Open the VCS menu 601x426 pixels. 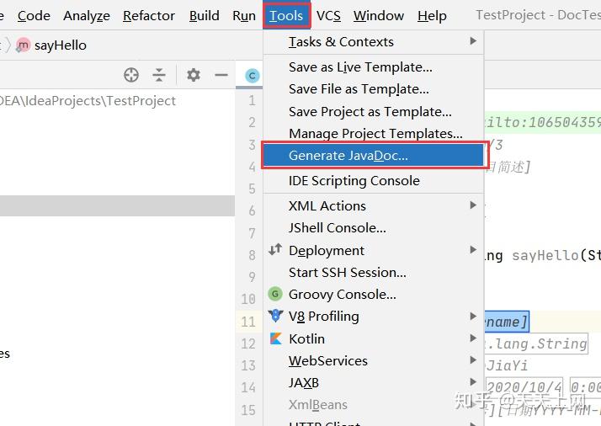coord(328,16)
